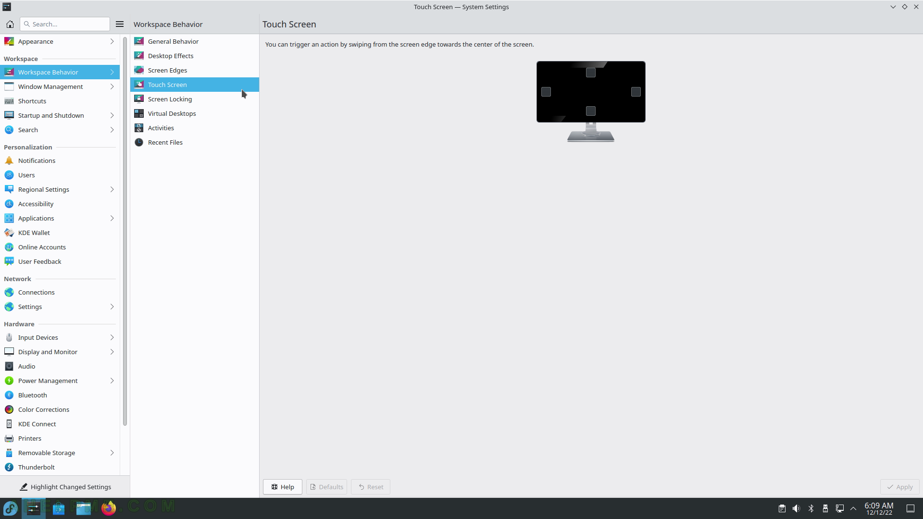Click the Online Accounts icon
The image size is (923, 519).
9,247
